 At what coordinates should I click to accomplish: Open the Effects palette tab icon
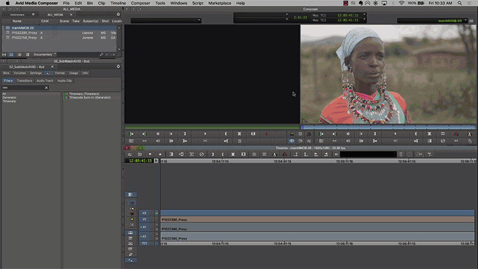[48, 73]
